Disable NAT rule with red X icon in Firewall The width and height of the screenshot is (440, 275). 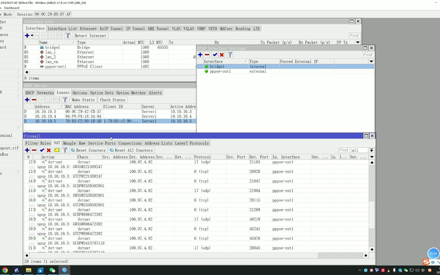[x=49, y=150]
